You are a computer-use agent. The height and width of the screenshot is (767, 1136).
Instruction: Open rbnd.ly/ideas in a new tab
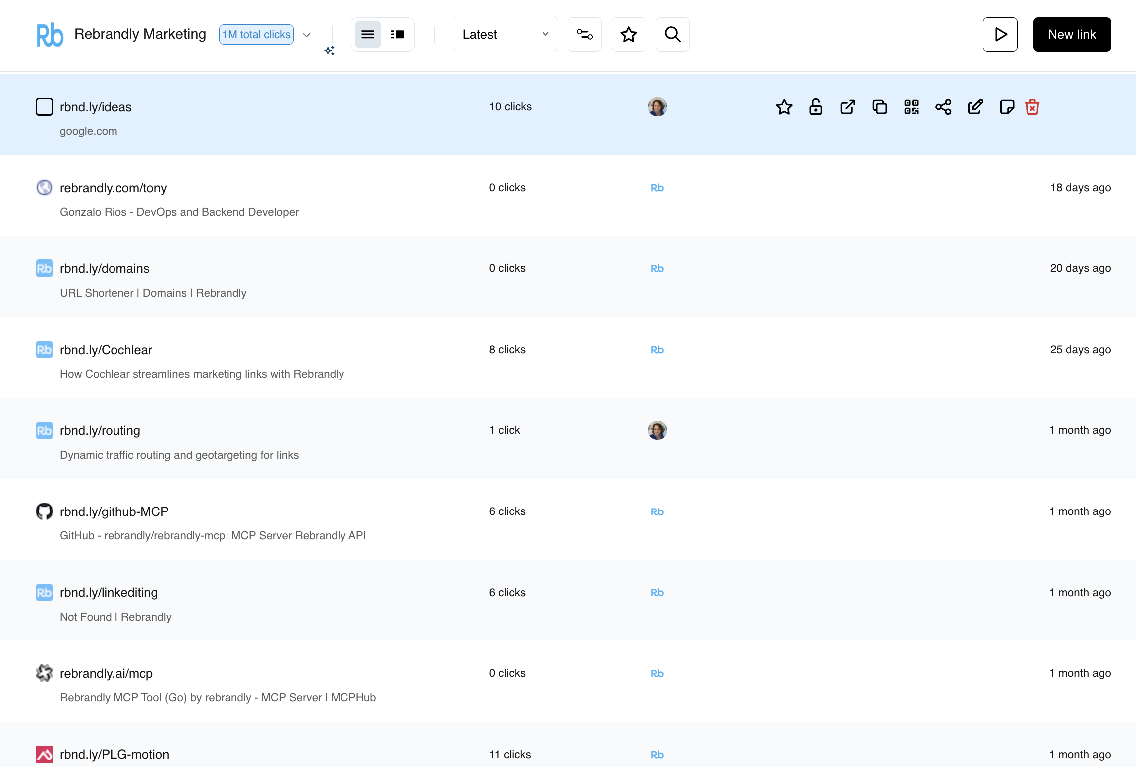848,107
